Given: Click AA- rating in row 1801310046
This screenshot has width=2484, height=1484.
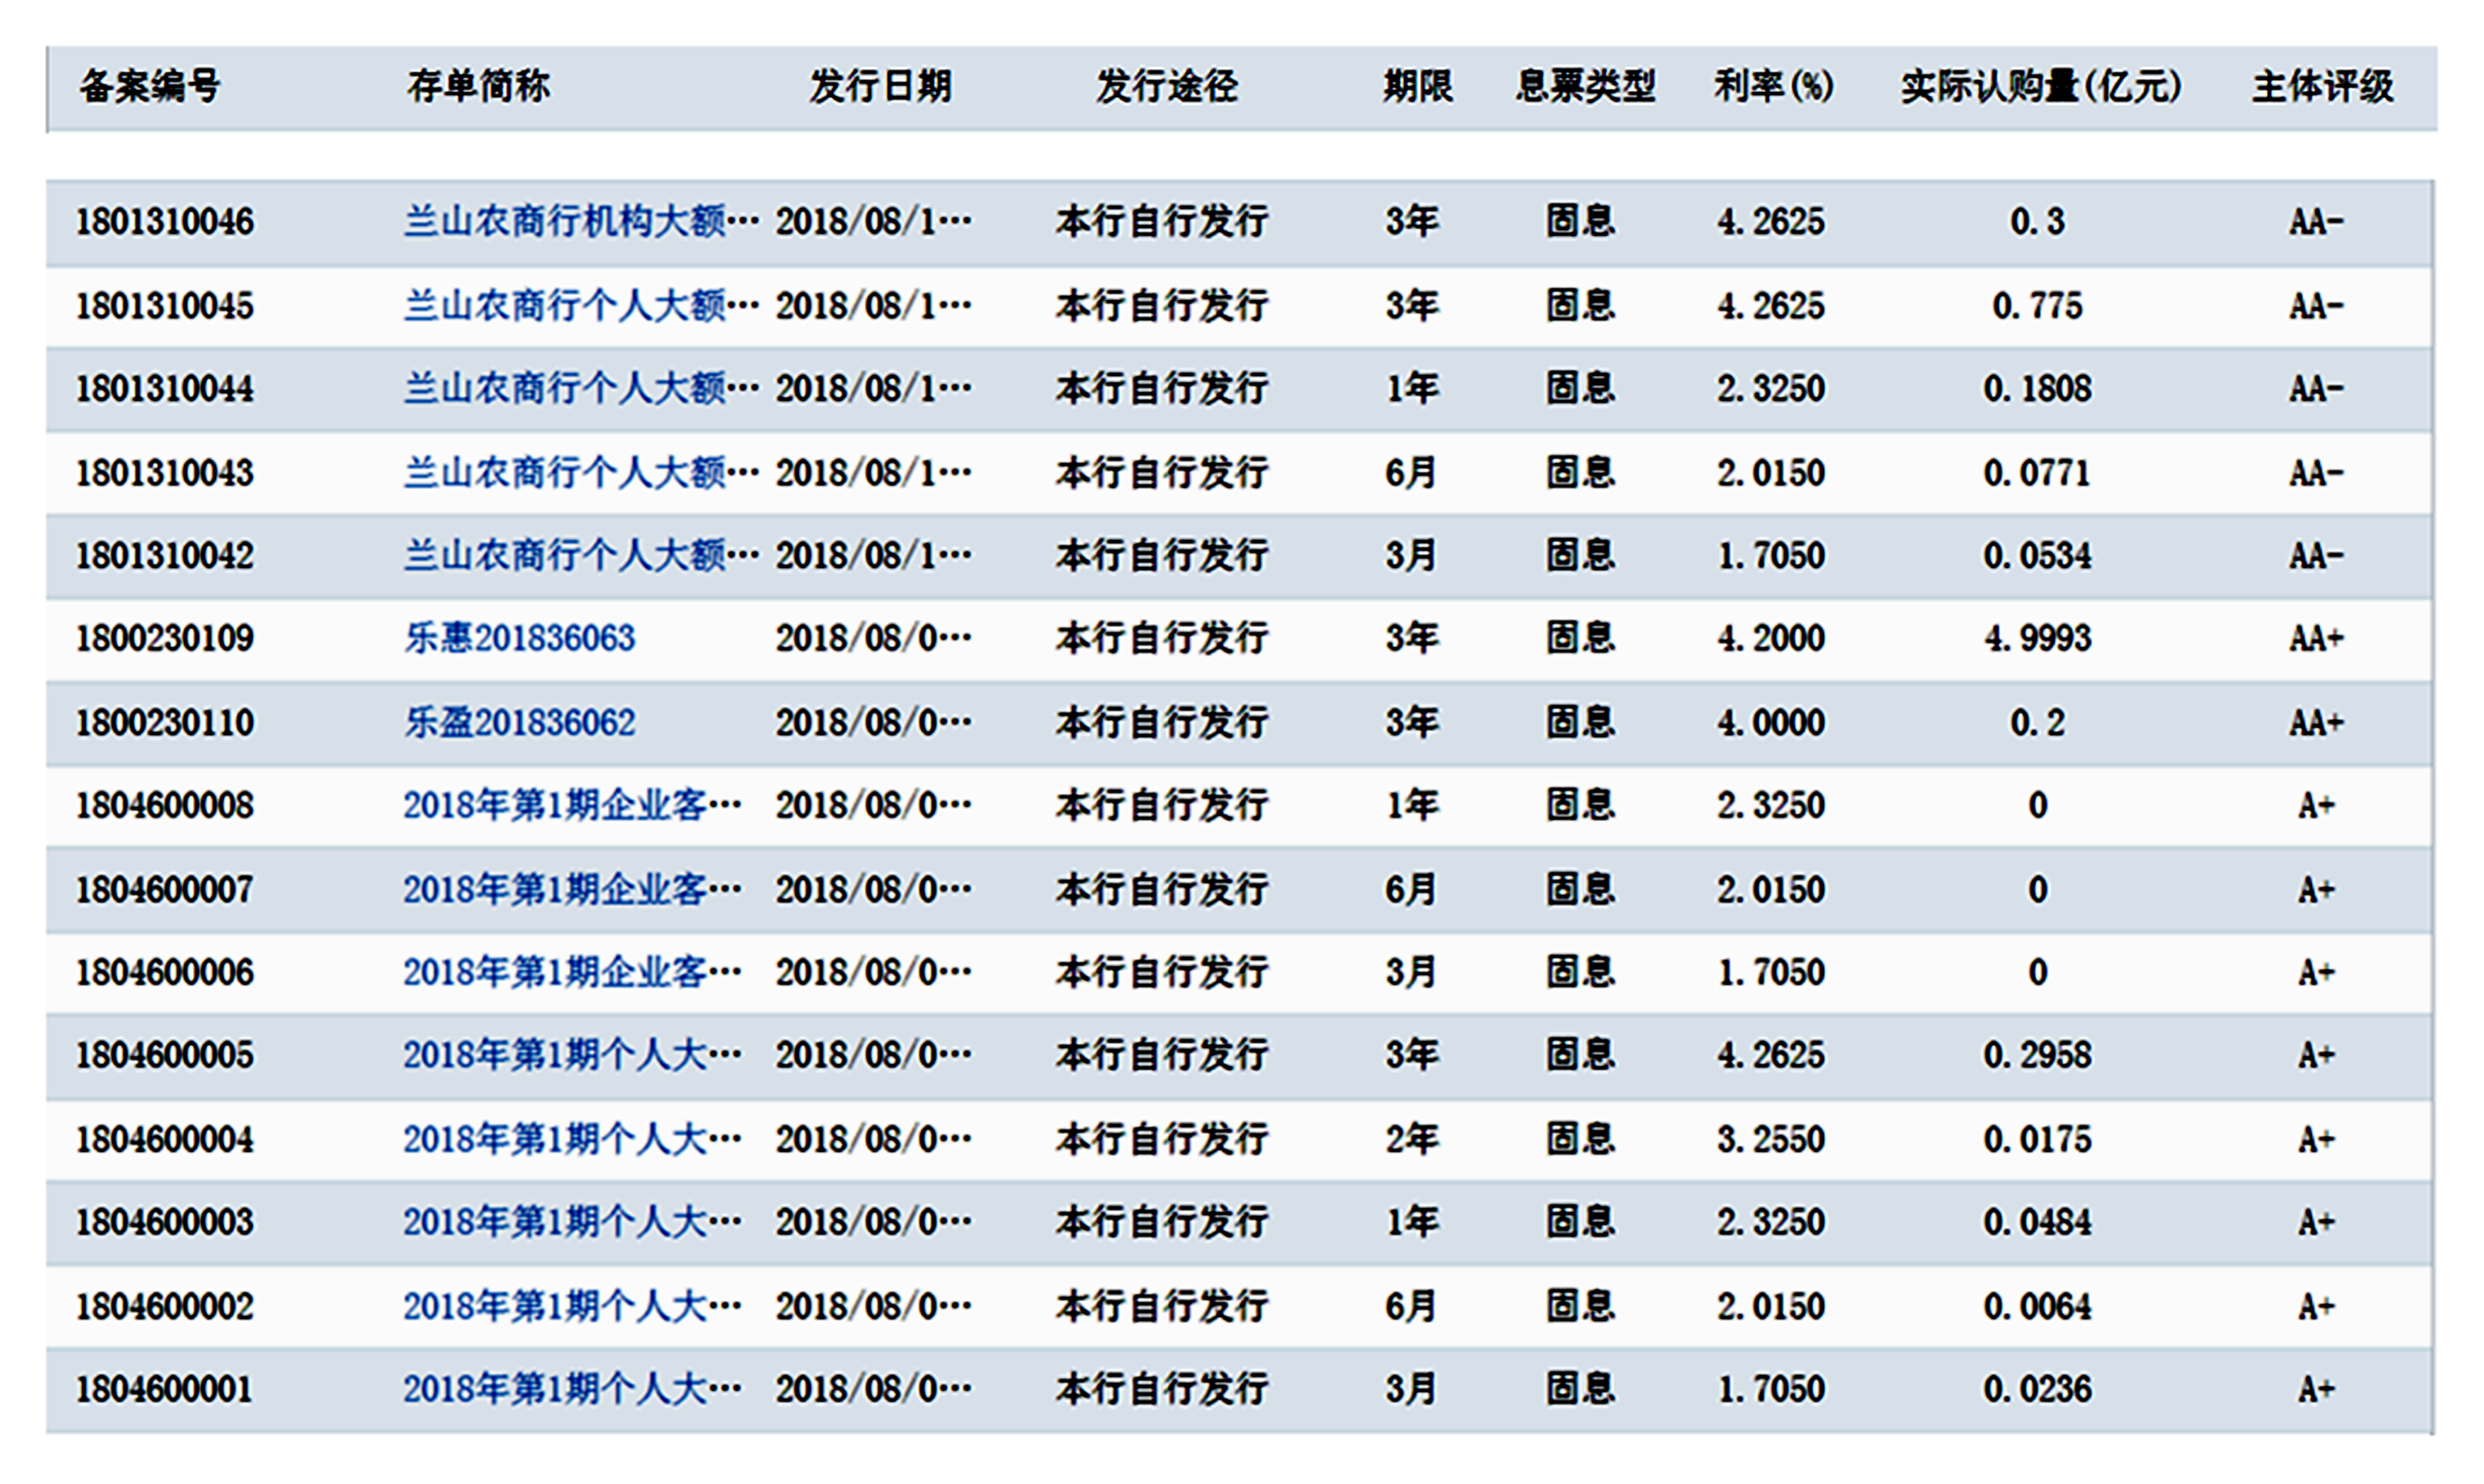Looking at the screenshot, I should coord(2317,222).
